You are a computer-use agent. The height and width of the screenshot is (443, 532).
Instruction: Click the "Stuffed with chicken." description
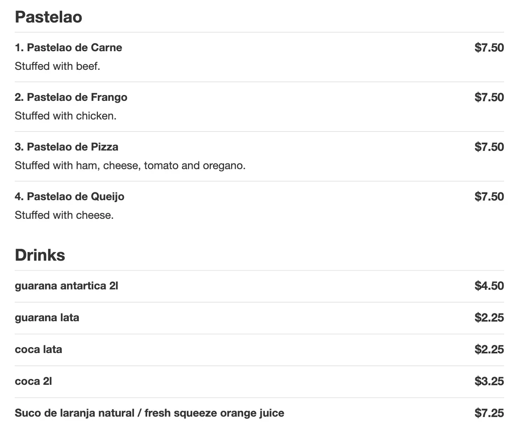point(66,116)
